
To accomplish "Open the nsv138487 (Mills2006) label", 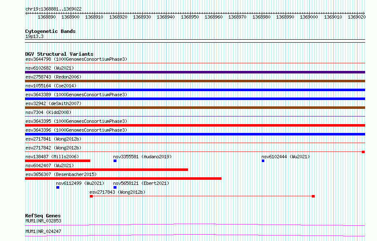I will [52, 157].
